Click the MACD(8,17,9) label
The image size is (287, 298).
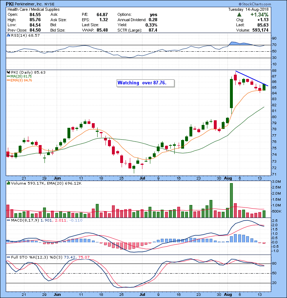pos(25,220)
